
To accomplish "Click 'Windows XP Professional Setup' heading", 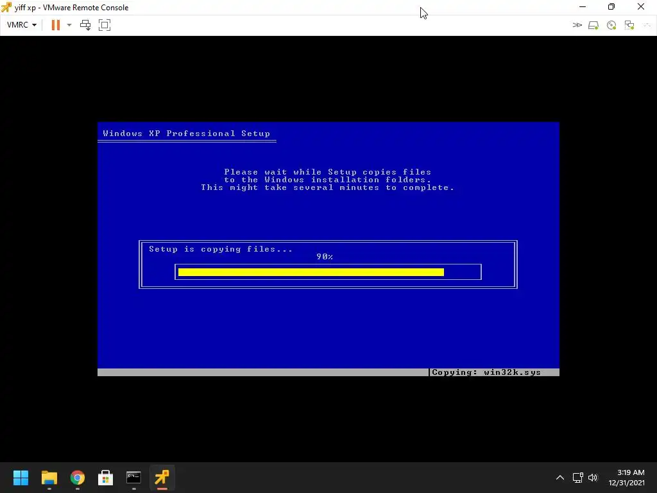I will 187,134.
